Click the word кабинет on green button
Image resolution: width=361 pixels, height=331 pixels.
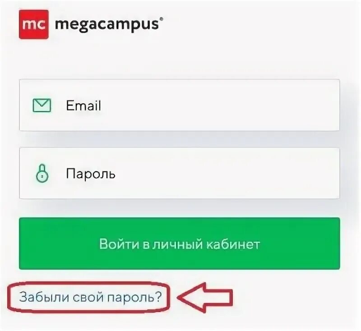click(x=233, y=244)
